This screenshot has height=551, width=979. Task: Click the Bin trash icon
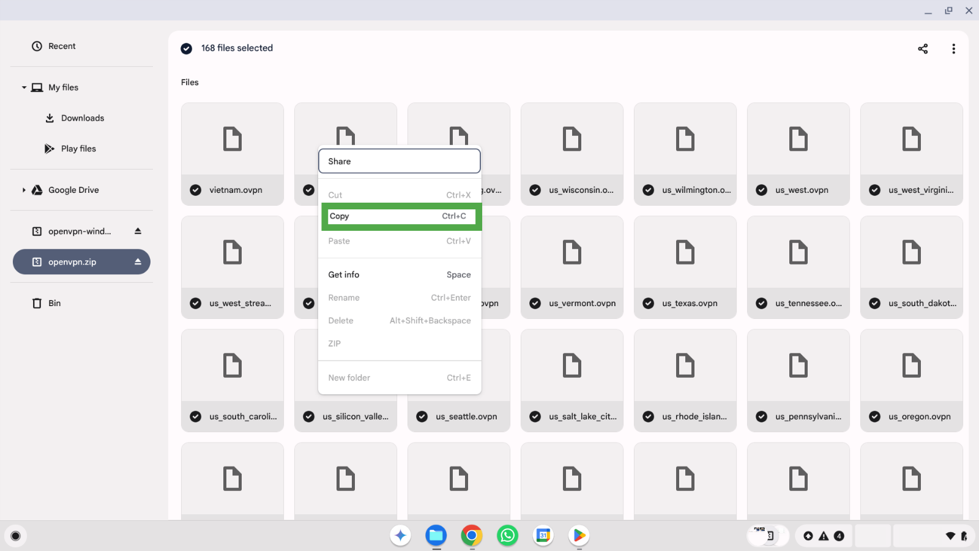click(x=37, y=303)
